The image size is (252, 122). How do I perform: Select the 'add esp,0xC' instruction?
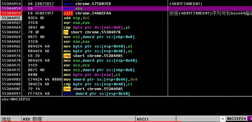[77, 18]
